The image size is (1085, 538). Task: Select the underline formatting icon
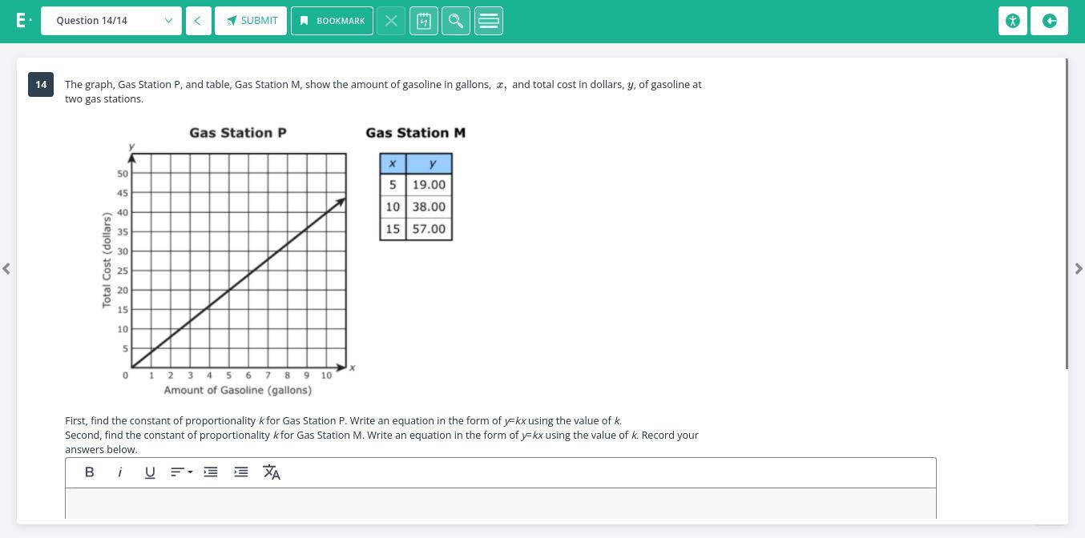150,472
